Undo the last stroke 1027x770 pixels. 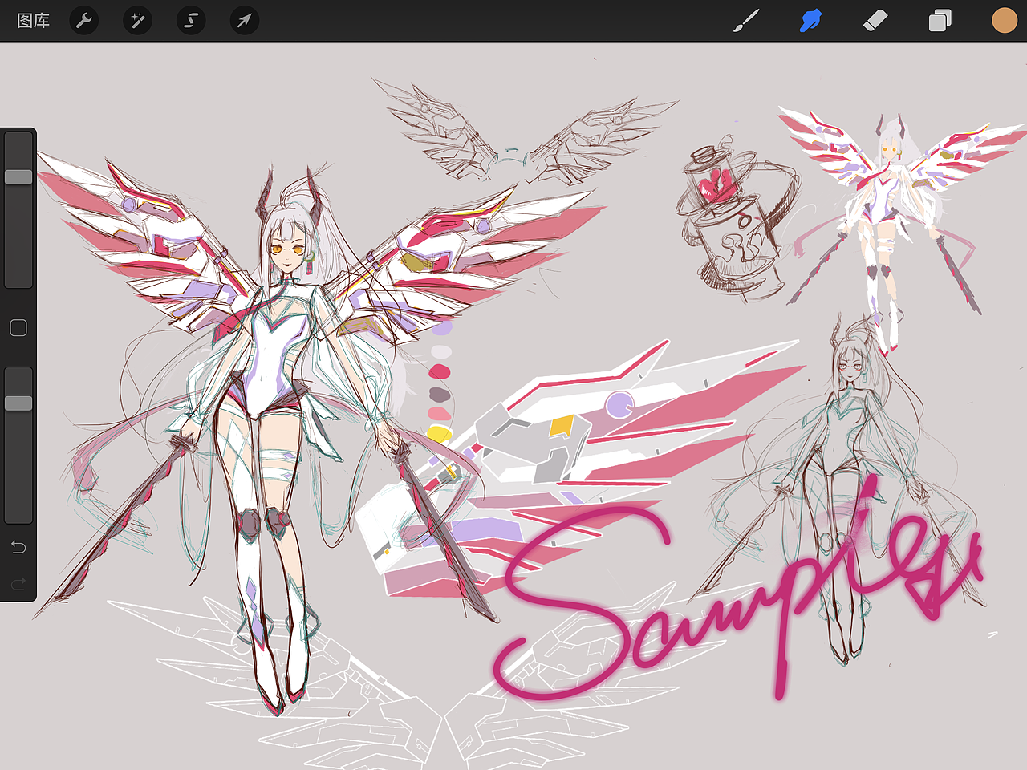(18, 547)
